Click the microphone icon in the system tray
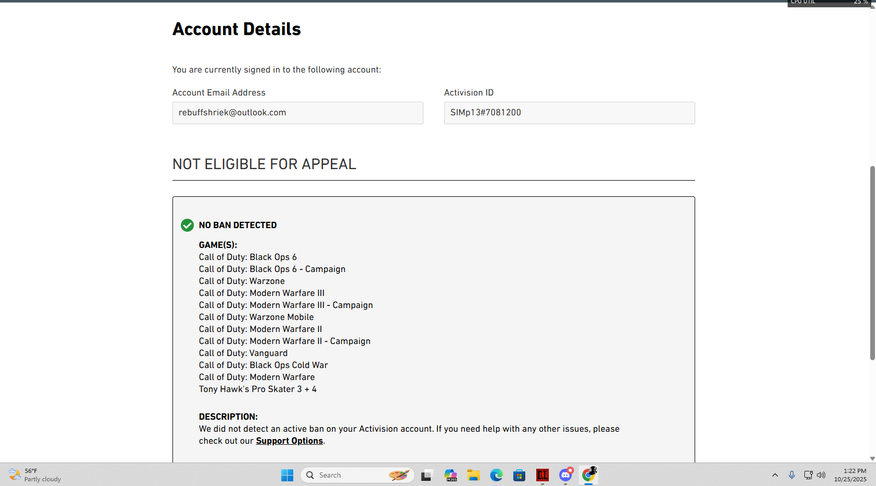This screenshot has width=876, height=486. click(792, 475)
